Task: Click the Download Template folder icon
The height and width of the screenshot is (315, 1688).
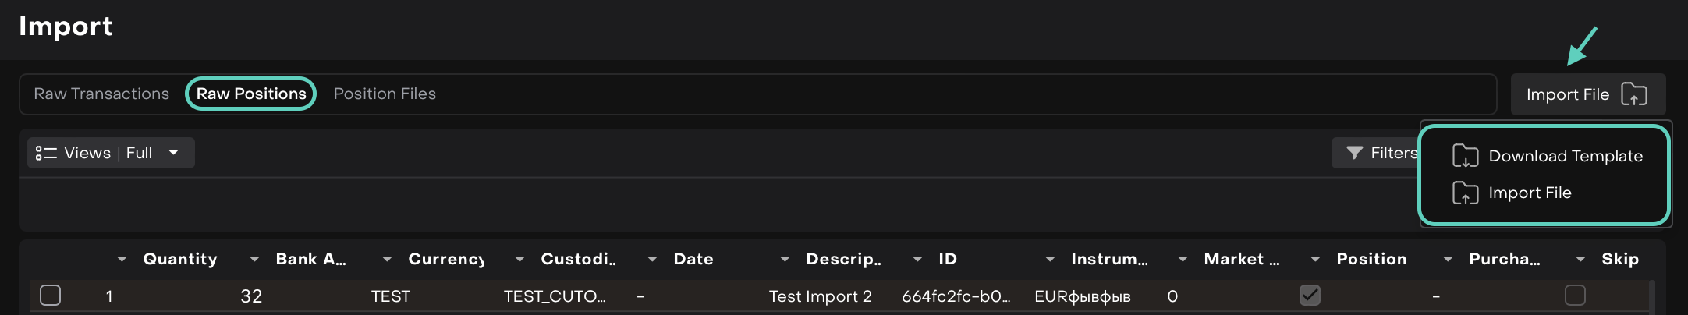Action: tap(1465, 156)
